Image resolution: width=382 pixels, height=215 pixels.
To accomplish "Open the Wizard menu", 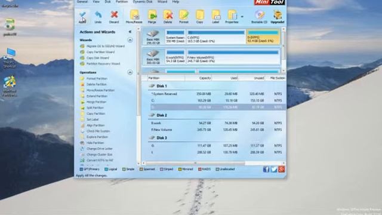I will [x=162, y=2].
